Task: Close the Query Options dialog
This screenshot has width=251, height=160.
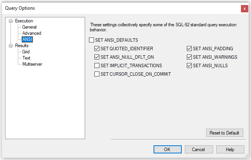Action: (244, 9)
